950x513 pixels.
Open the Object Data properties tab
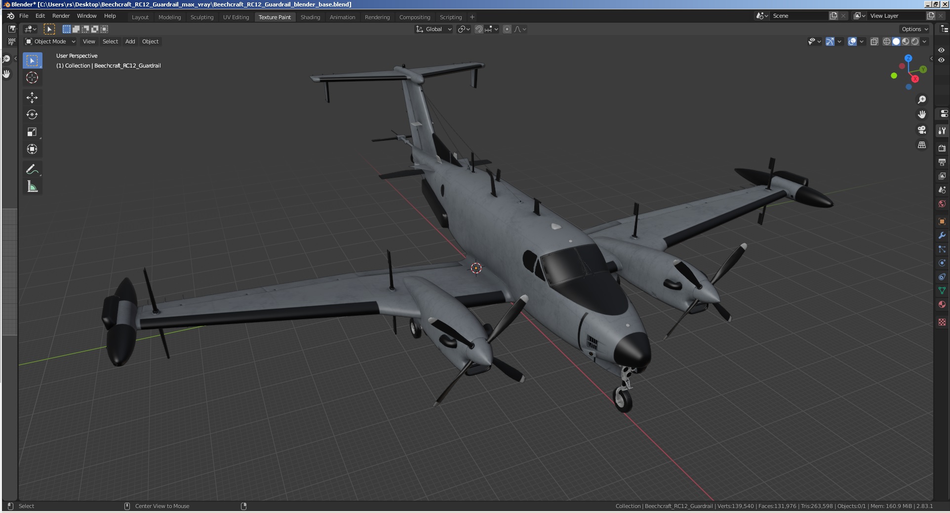[x=942, y=291]
